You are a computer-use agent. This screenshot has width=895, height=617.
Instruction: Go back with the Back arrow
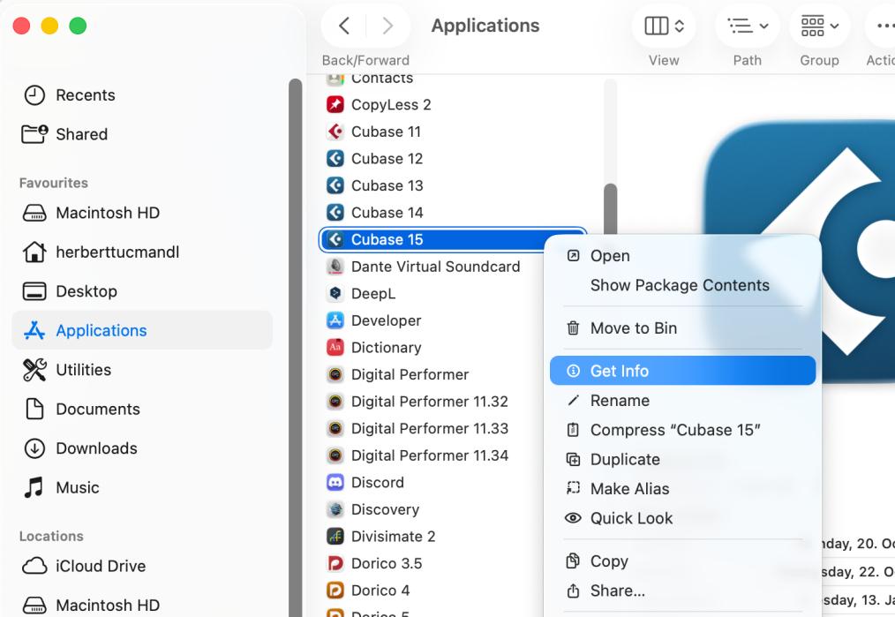[x=344, y=26]
